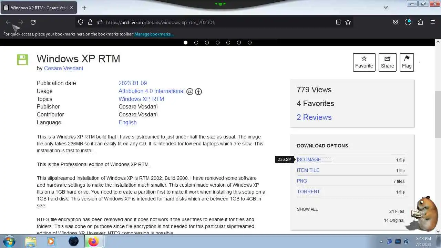Click the volume speaker tray icon

pyautogui.click(x=407, y=241)
